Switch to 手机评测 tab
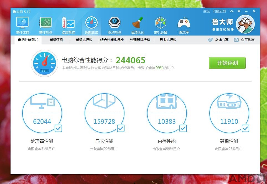Screen dimensions: 267x184 click(x=56, y=40)
